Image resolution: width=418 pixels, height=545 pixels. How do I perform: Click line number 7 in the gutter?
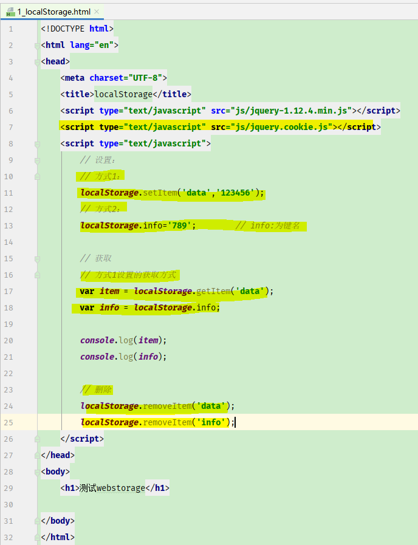pos(11,127)
